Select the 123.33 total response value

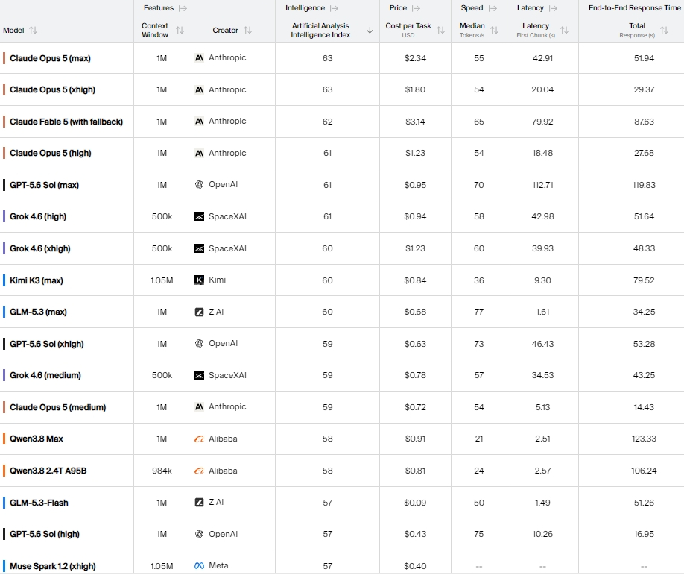[x=644, y=439]
